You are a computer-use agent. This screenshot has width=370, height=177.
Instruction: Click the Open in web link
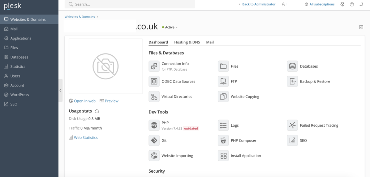click(82, 101)
